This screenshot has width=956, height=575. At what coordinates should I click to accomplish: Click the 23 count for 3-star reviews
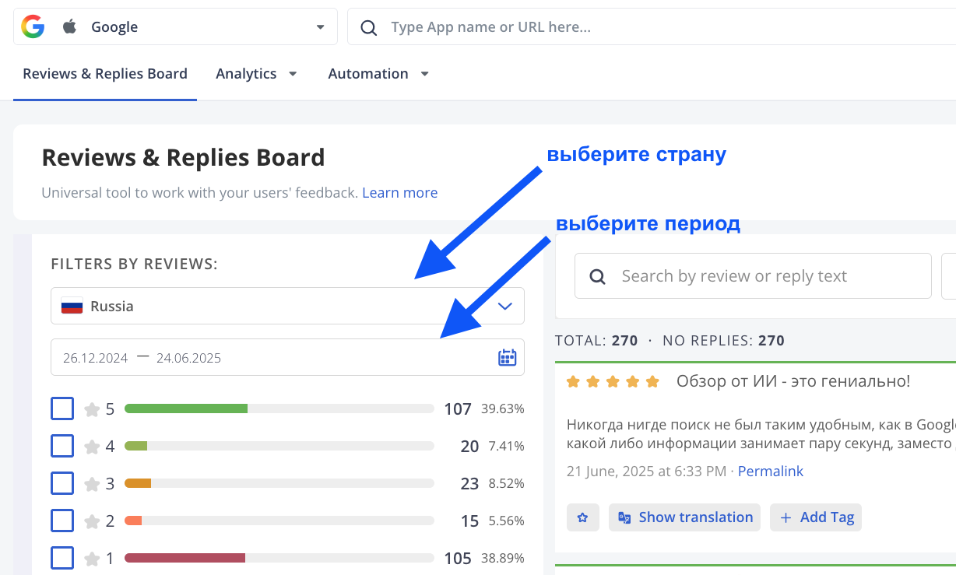point(469,483)
